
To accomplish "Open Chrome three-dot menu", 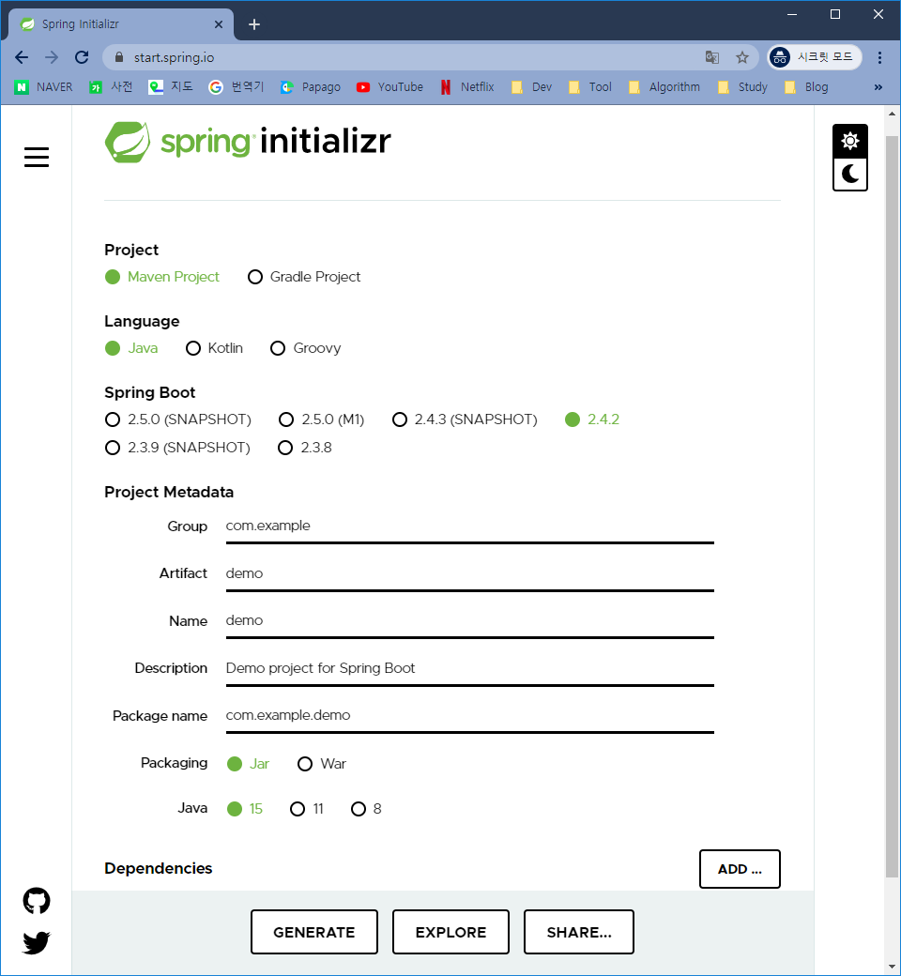I will (879, 57).
